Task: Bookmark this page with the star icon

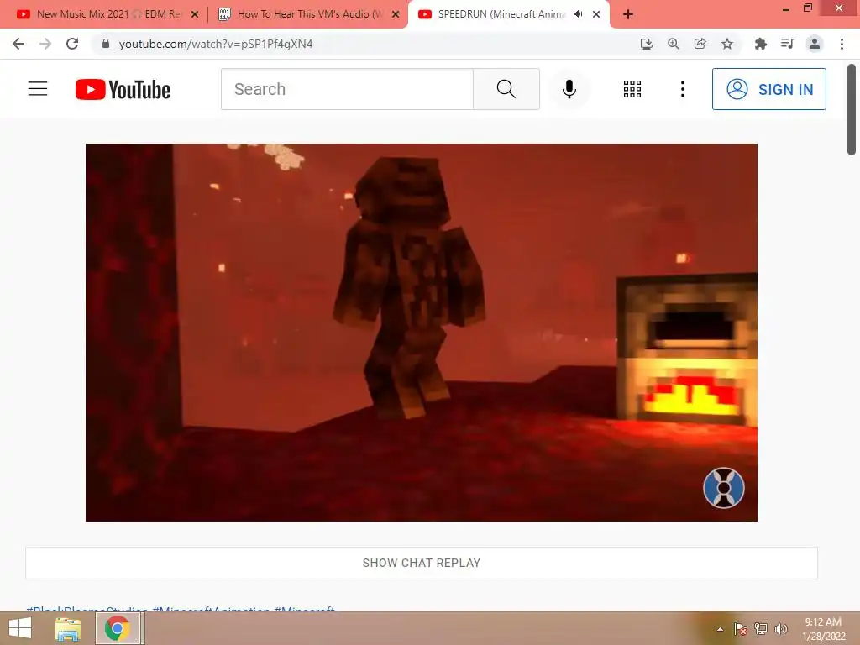Action: click(727, 44)
